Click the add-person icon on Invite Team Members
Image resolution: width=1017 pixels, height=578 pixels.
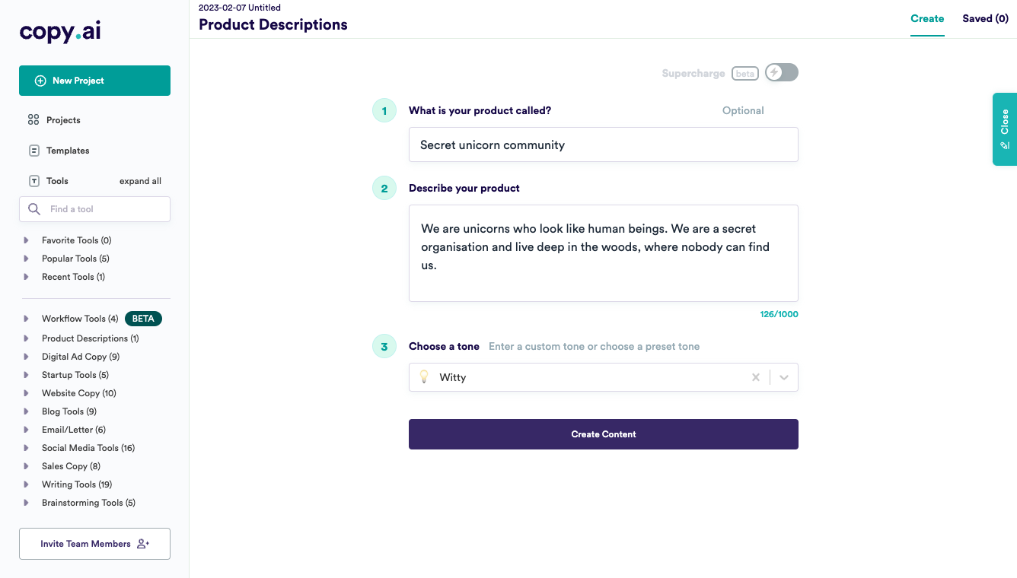[143, 544]
